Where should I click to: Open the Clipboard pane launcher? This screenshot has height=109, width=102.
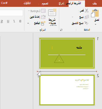61,30
